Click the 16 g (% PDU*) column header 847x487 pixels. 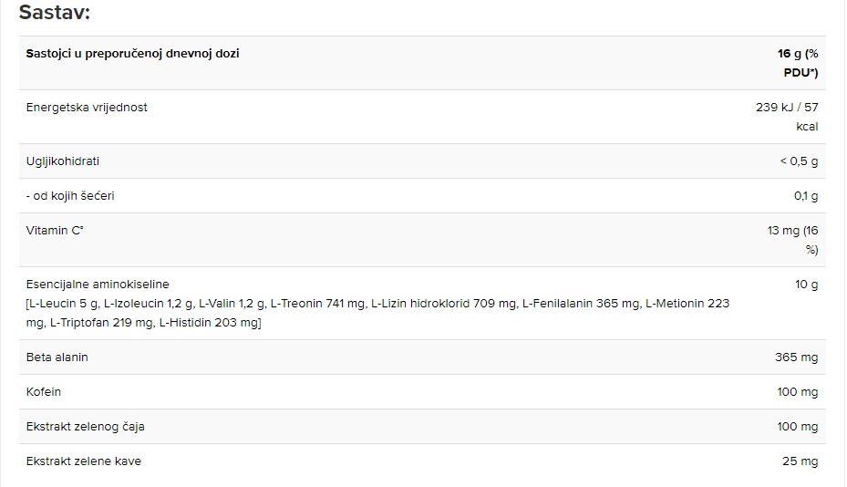(x=798, y=63)
